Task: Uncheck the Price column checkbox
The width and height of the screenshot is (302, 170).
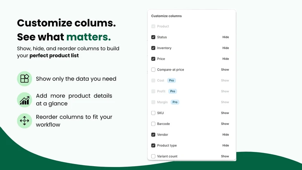Action: [153, 59]
